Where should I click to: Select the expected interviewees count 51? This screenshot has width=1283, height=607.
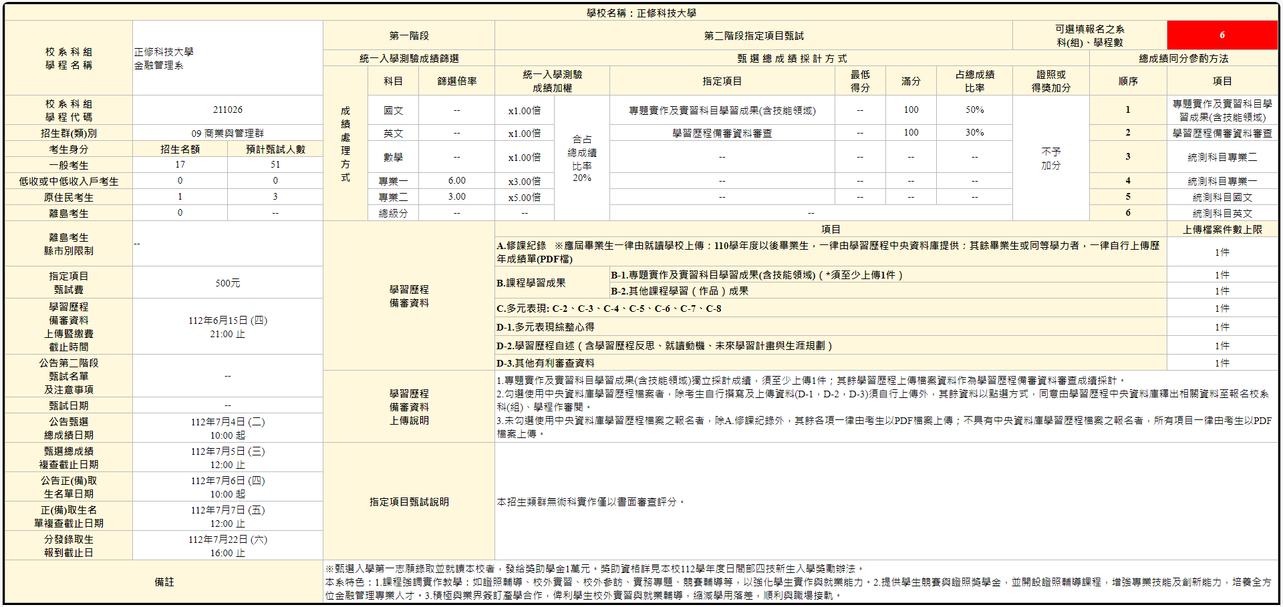pyautogui.click(x=275, y=164)
